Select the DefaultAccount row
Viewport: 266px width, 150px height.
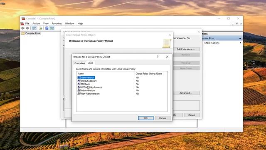pyautogui.click(x=122, y=81)
